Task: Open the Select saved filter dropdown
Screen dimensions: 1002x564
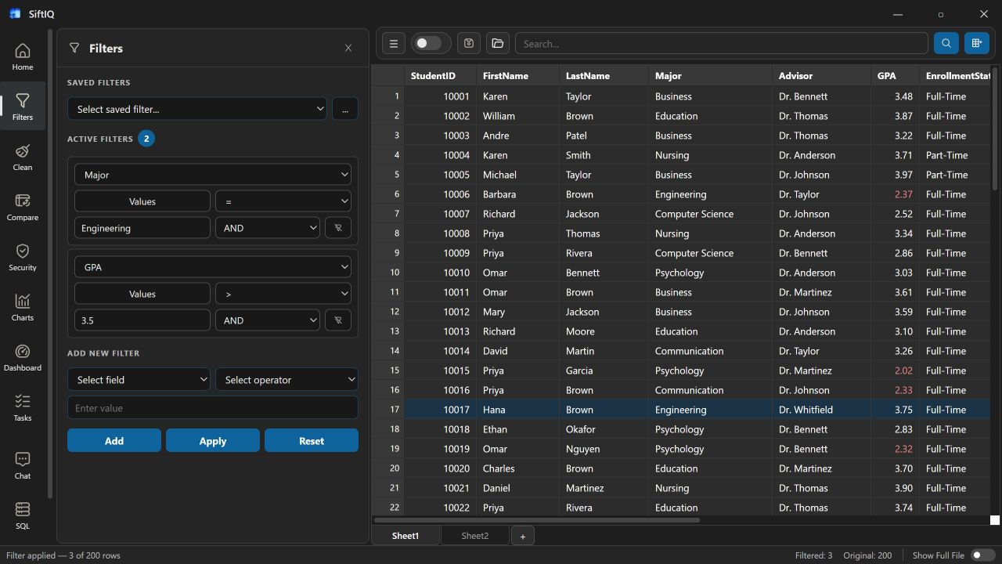Action: click(197, 109)
